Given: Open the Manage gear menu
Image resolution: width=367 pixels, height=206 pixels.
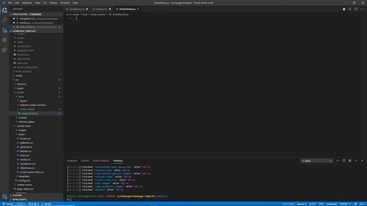Looking at the screenshot, I should pos(5,196).
